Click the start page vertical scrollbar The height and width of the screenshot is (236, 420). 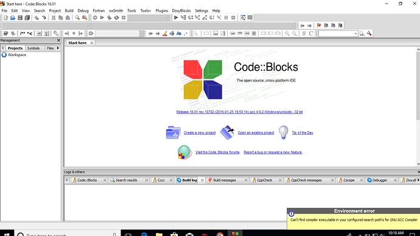tap(418, 107)
